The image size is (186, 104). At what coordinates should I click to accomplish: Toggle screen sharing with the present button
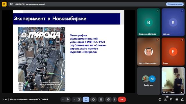[86, 99]
